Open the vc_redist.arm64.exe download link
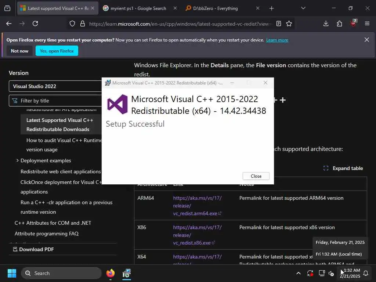Screen dimensions: 376x282 197,206
